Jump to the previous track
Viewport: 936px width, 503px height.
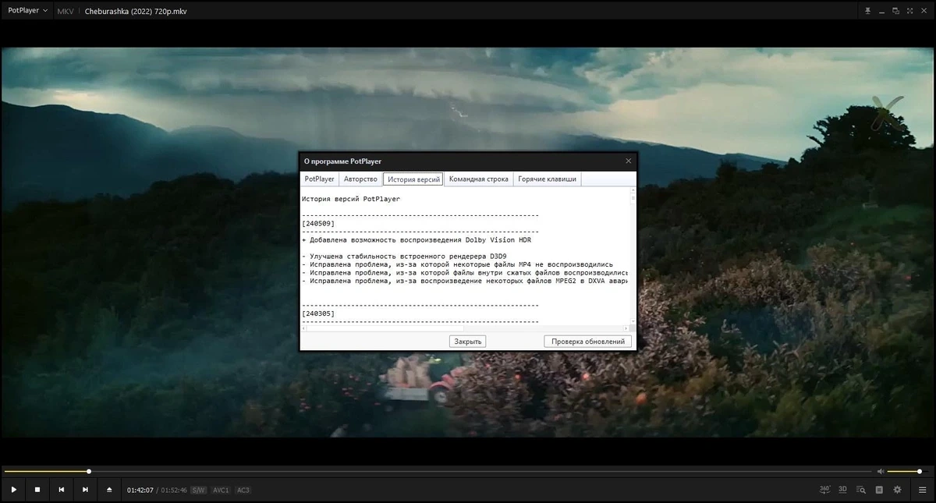pos(61,490)
